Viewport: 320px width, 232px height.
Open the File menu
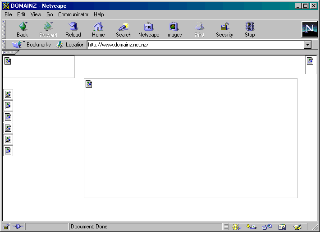tap(8, 14)
